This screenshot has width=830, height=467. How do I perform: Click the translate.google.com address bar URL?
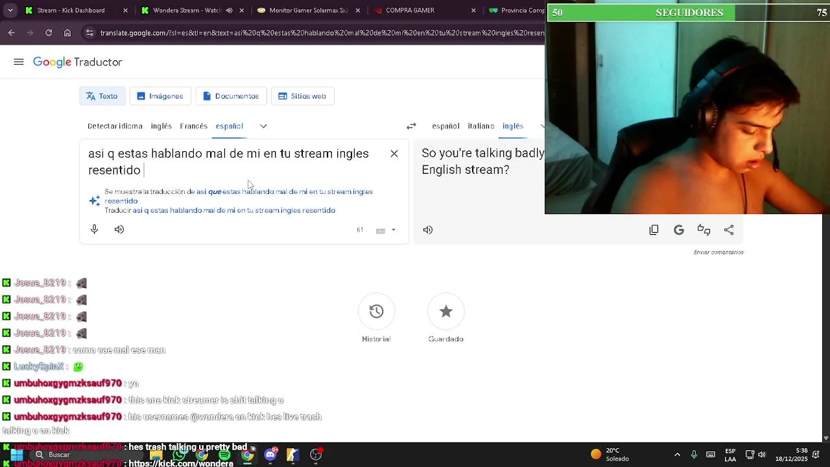click(x=322, y=33)
